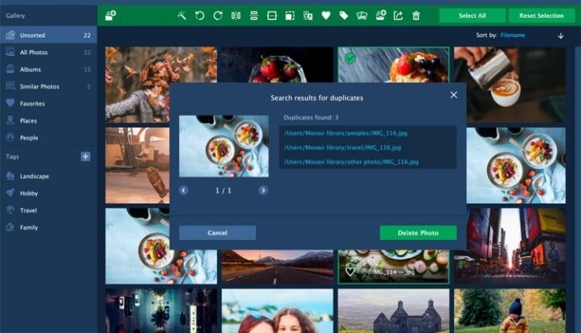581x333 pixels.
Task: Flip photo vertically
Action: coord(254,15)
